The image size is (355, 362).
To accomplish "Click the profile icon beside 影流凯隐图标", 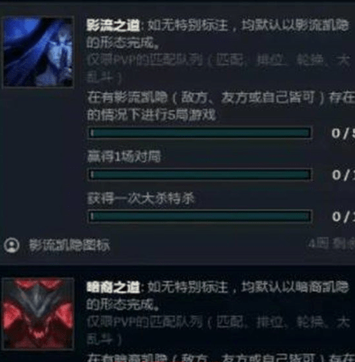I will 11,245.
